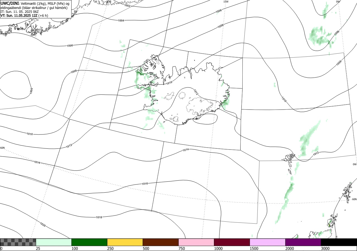Click the maroon 1000–1500 legend swatch
This screenshot has height=251, width=357.
(x=232, y=242)
